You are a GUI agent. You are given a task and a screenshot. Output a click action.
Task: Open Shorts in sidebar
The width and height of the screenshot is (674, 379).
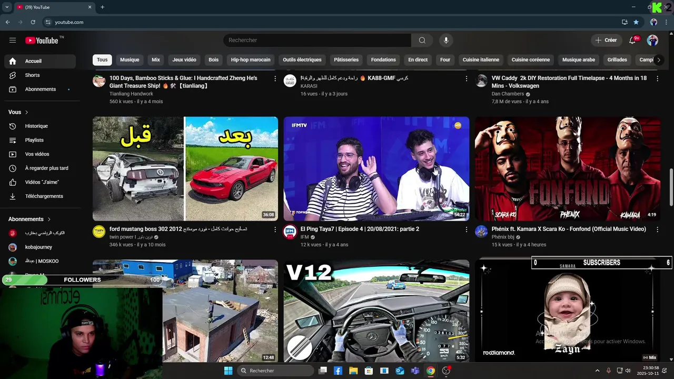(40, 75)
